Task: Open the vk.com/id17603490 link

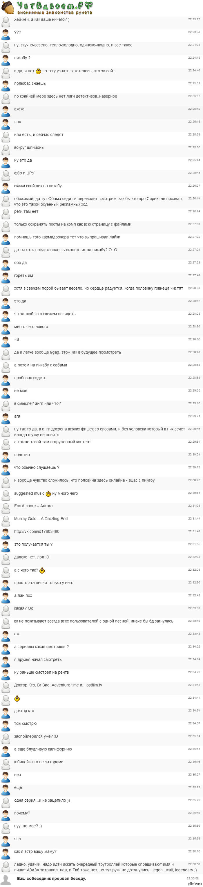Action: pos(37,532)
